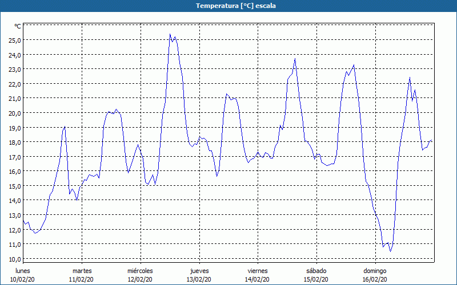Viewport: 457px width, 285px height.
Task: Click the 'lunes' day label
Action: point(22,271)
